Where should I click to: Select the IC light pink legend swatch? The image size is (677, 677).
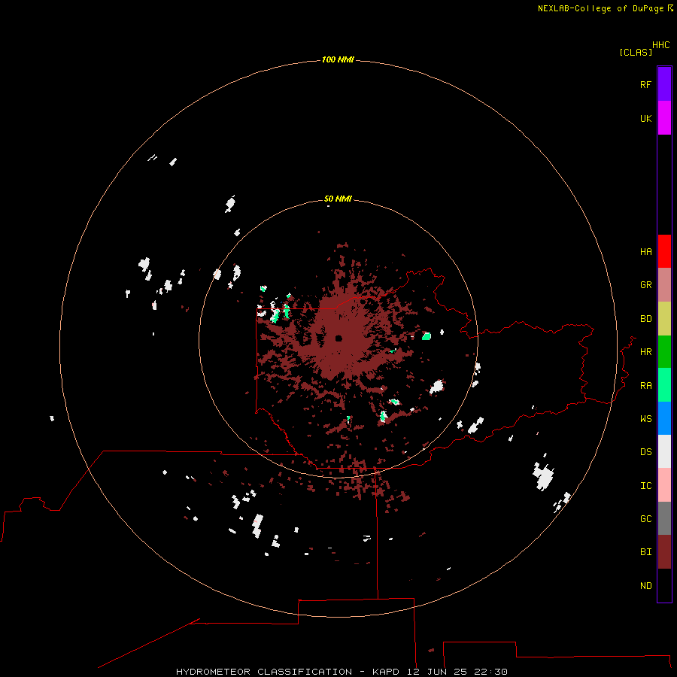[x=664, y=485]
